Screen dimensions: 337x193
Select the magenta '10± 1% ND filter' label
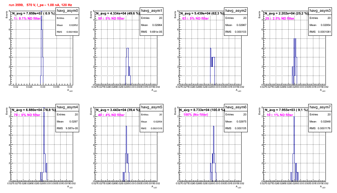point(280,115)
